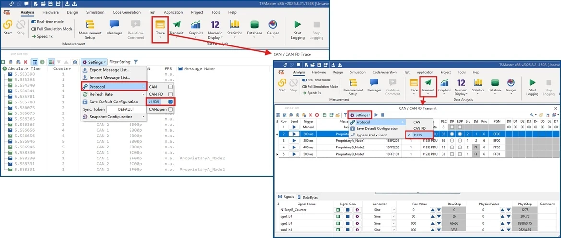This screenshot has width=561, height=238.
Task: Click Sync. Token DEFAULT field
Action: (126, 109)
